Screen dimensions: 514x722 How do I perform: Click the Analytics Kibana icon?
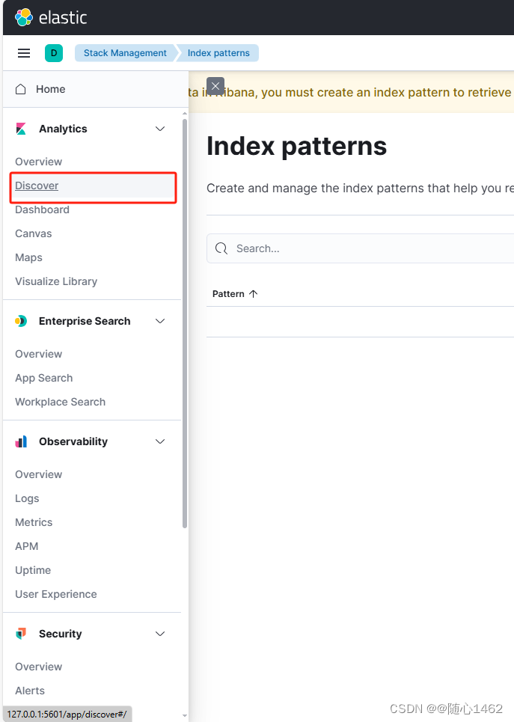21,129
